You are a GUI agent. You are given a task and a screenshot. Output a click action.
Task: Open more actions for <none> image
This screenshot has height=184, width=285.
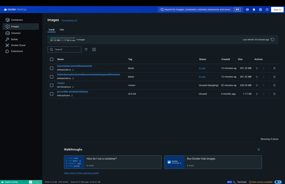(x=264, y=85)
